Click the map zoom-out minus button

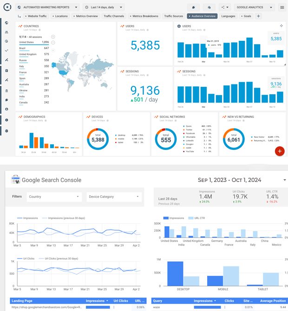[53, 43]
